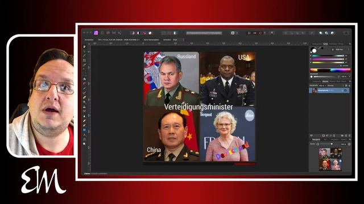This screenshot has width=364, height=204.
Task: Apply Auto Levels from the toolbar
Action: tap(133, 33)
